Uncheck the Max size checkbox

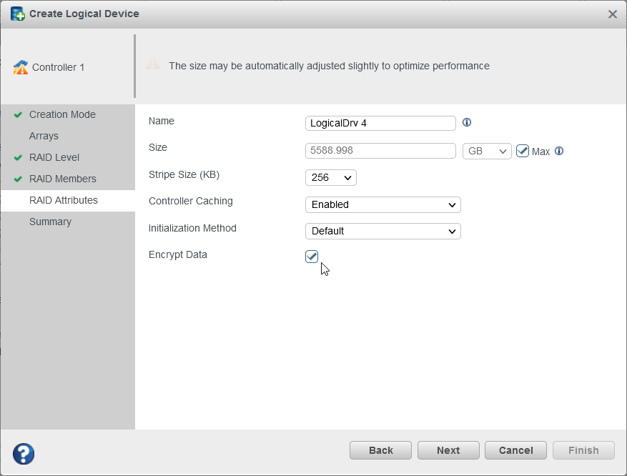523,151
